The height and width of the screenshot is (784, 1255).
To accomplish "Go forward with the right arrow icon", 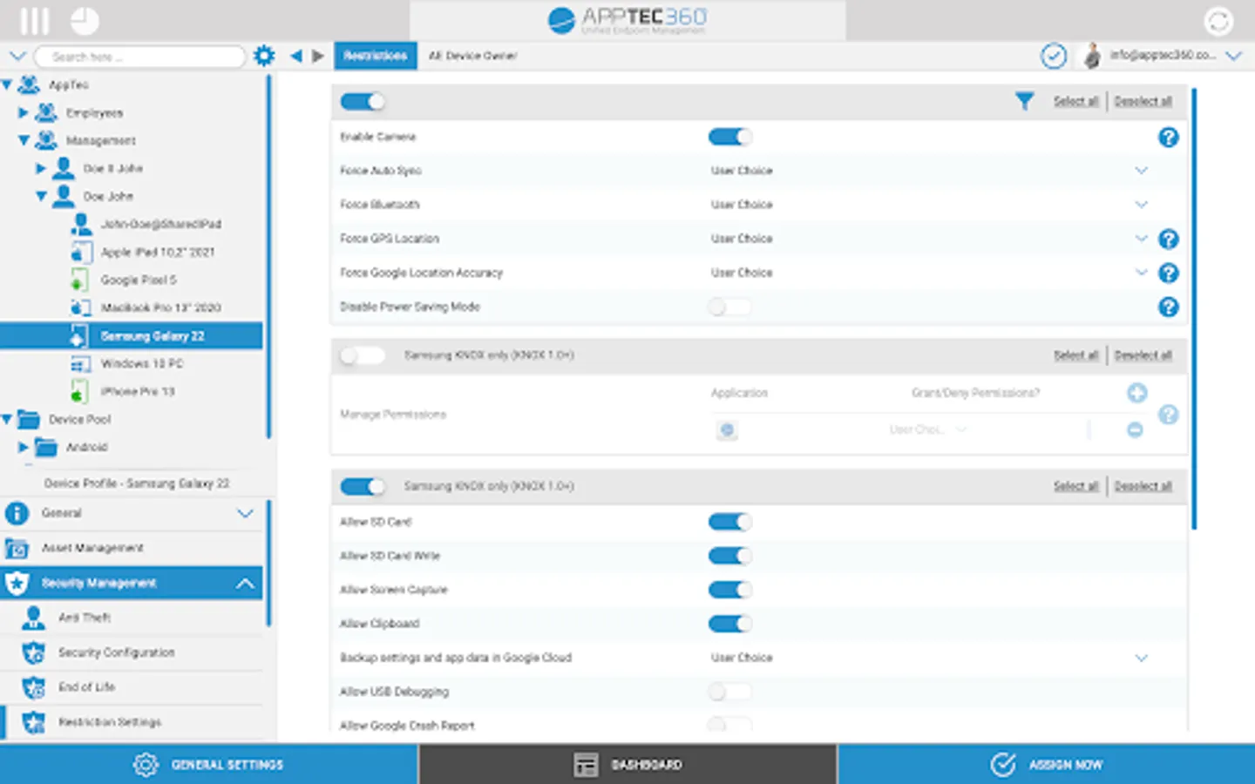I will coord(318,56).
